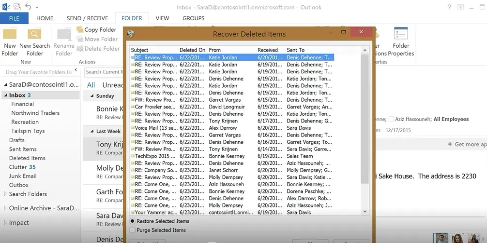Expand the Search Folders node
Viewport: 487px width, 243px height.
[x=5, y=194]
